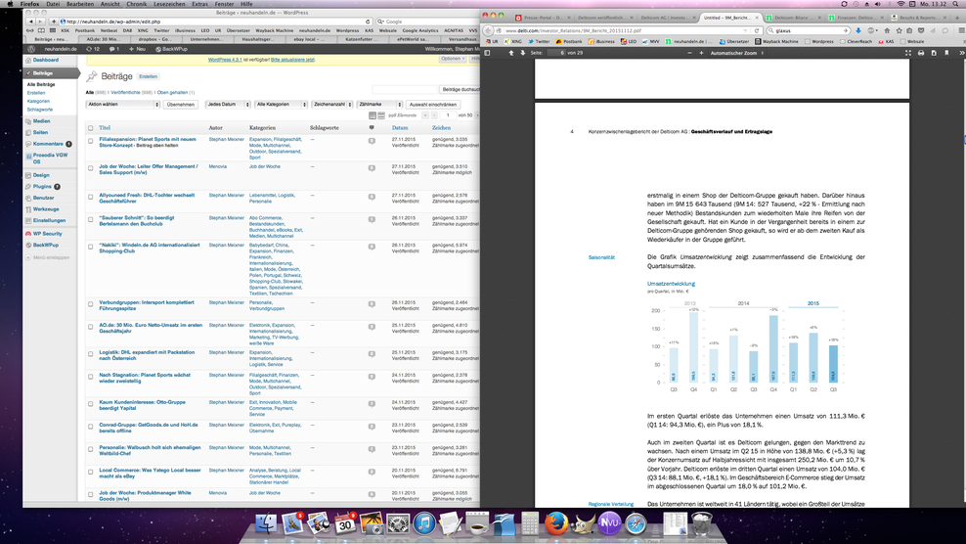This screenshot has height=544, width=966.
Task: Zoom in in PDF viewer
Action: (701, 53)
